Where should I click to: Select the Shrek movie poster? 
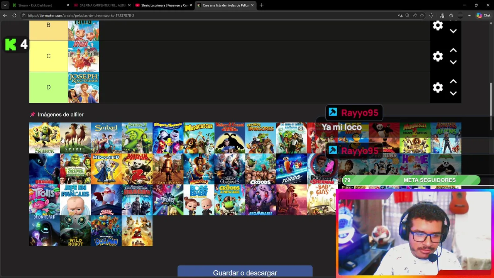pos(44,138)
